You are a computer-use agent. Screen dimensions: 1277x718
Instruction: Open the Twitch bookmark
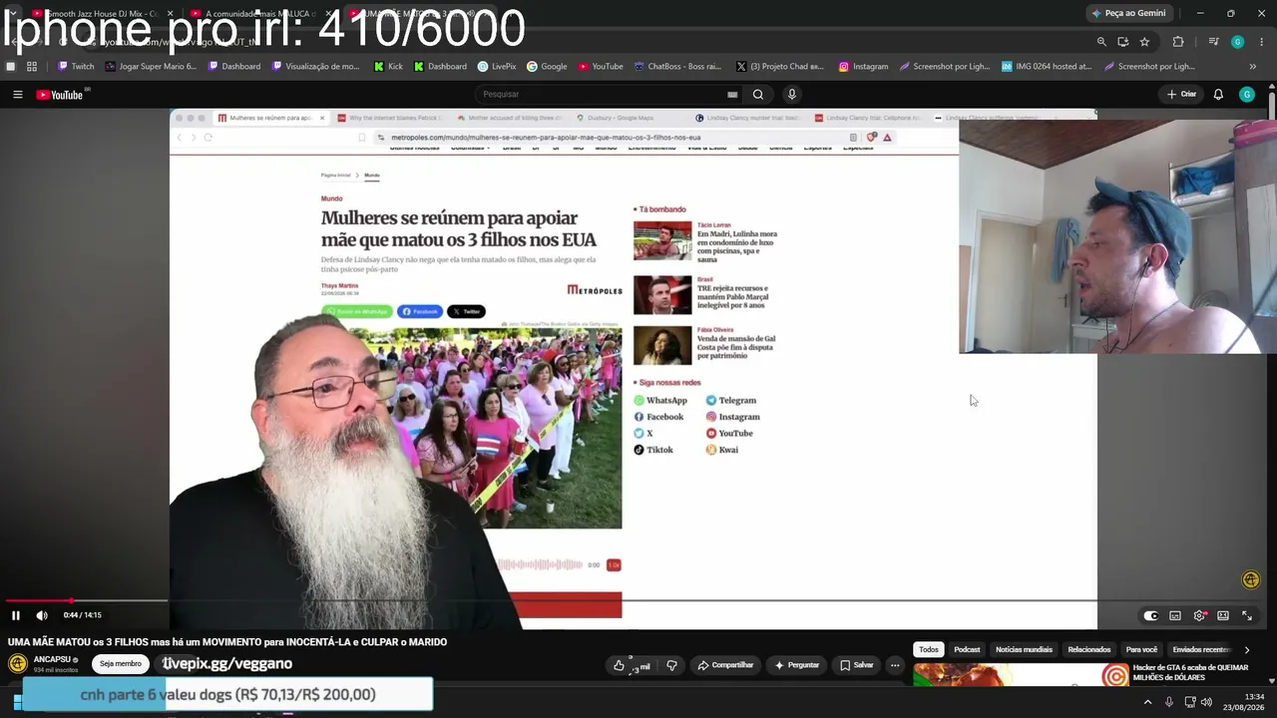[x=76, y=67]
